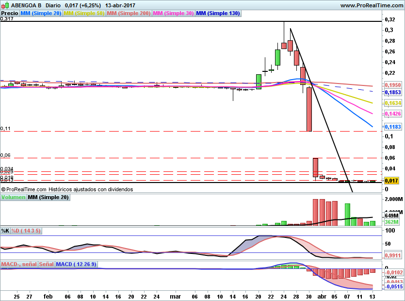The image size is (405, 301).
Task: Click the Precio indicator label
Action: (10, 14)
